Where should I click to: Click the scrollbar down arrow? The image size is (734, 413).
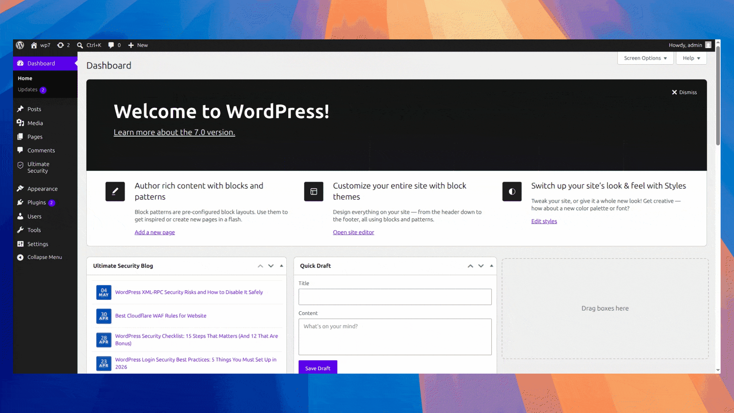(718, 370)
